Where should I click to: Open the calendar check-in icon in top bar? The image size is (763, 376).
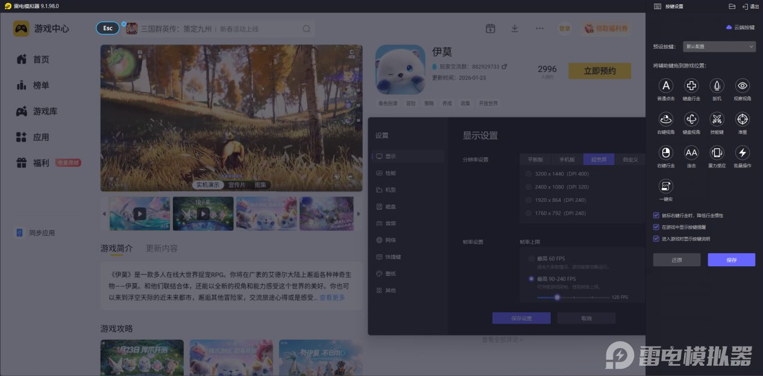(x=491, y=28)
